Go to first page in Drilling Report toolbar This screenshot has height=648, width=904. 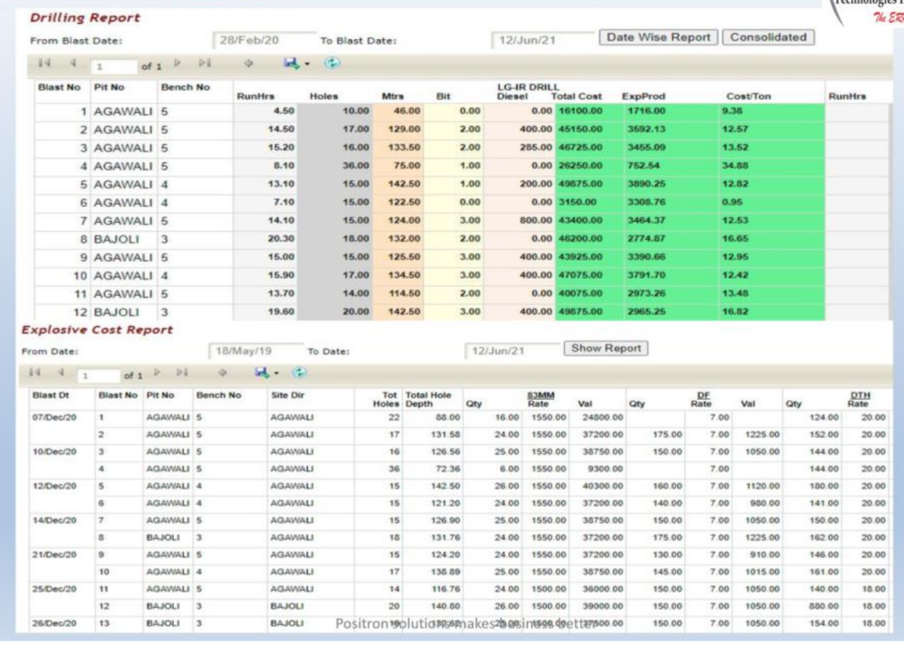[46, 62]
